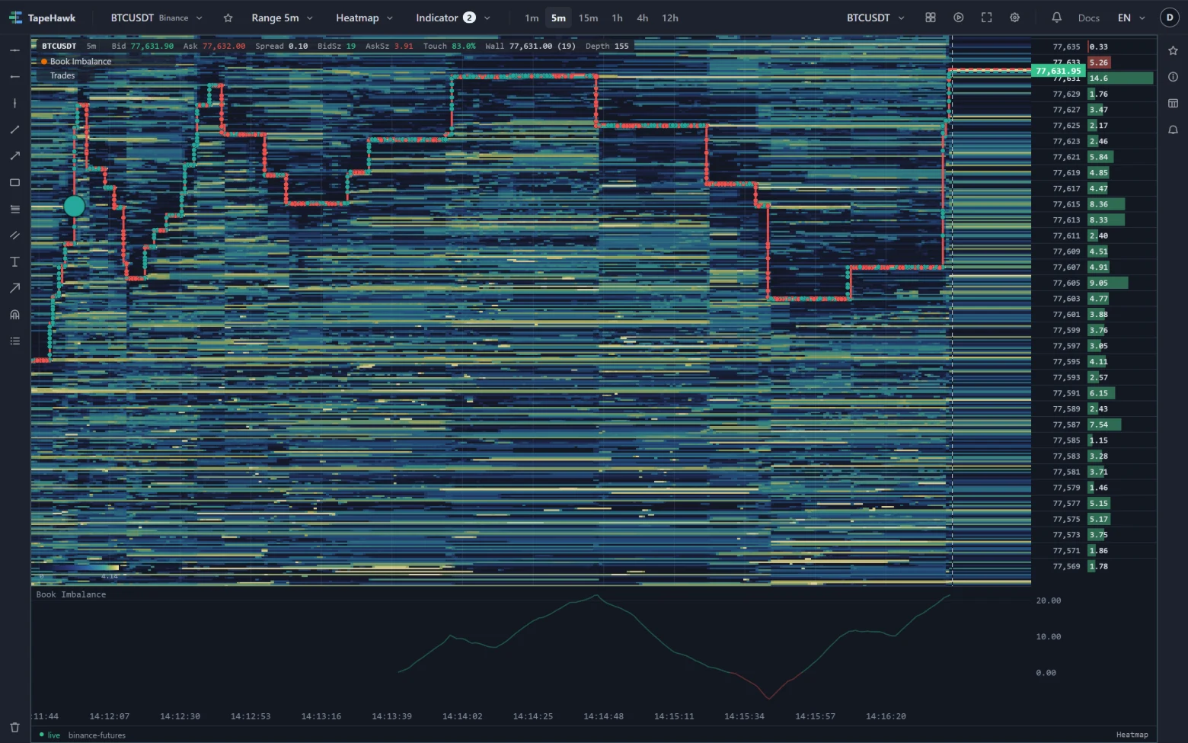Select the text annotation tool
The image size is (1188, 743).
pyautogui.click(x=14, y=261)
